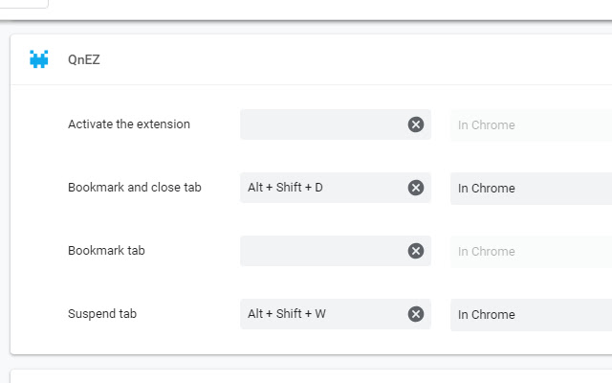The width and height of the screenshot is (612, 383).
Task: Remove the Alt + Shift + W shortcut
Action: coord(416,314)
